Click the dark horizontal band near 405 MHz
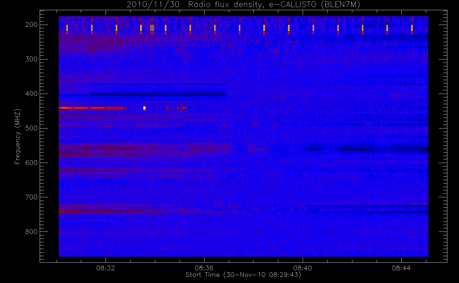Image resolution: width=459 pixels, height=283 pixels. click(159, 95)
